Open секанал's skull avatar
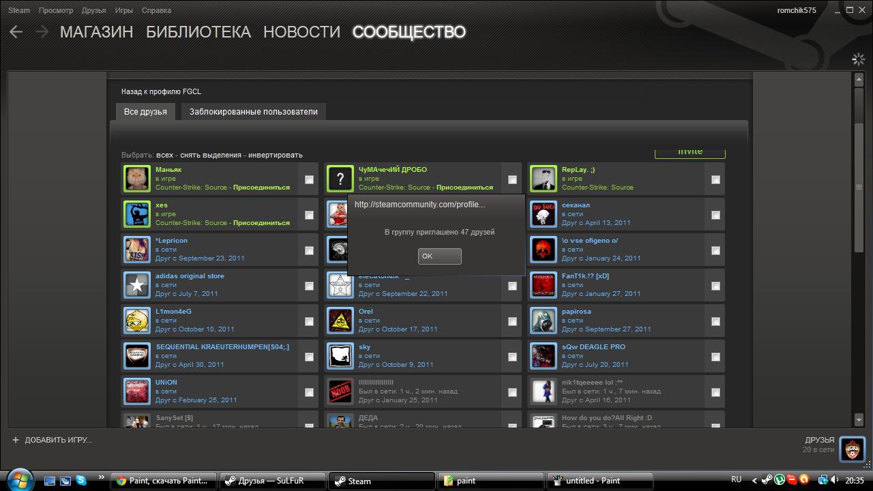The width and height of the screenshot is (873, 491). click(x=544, y=214)
